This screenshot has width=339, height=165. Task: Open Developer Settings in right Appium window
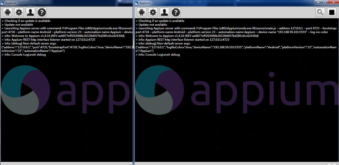(x=164, y=12)
